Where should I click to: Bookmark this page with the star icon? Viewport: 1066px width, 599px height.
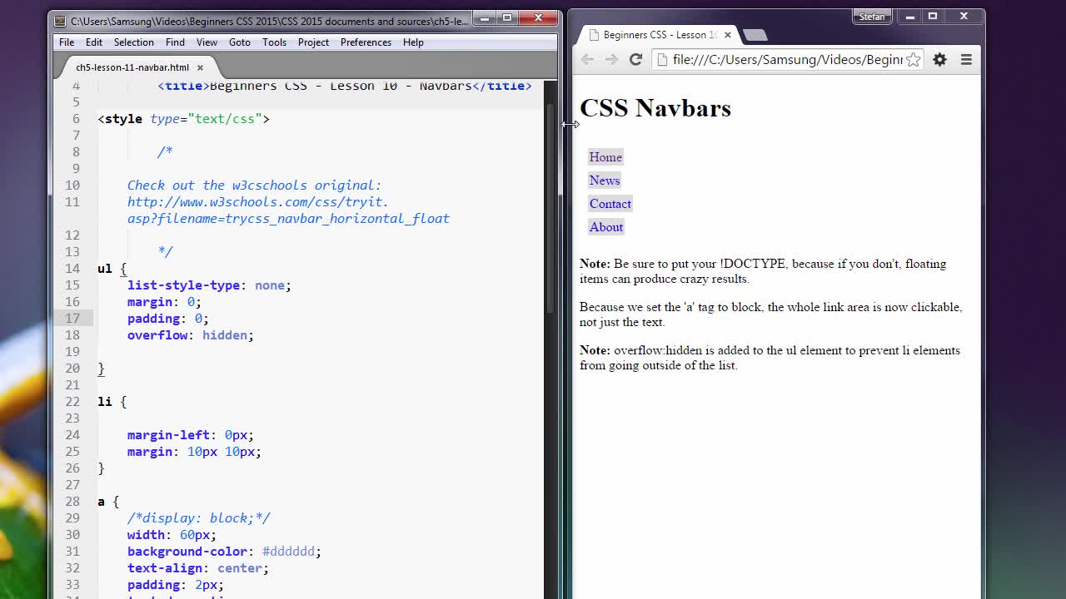coord(914,59)
